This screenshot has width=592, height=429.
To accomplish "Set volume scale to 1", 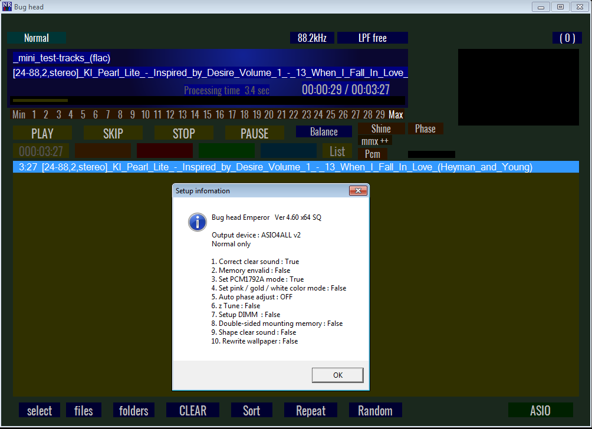I will [x=34, y=114].
